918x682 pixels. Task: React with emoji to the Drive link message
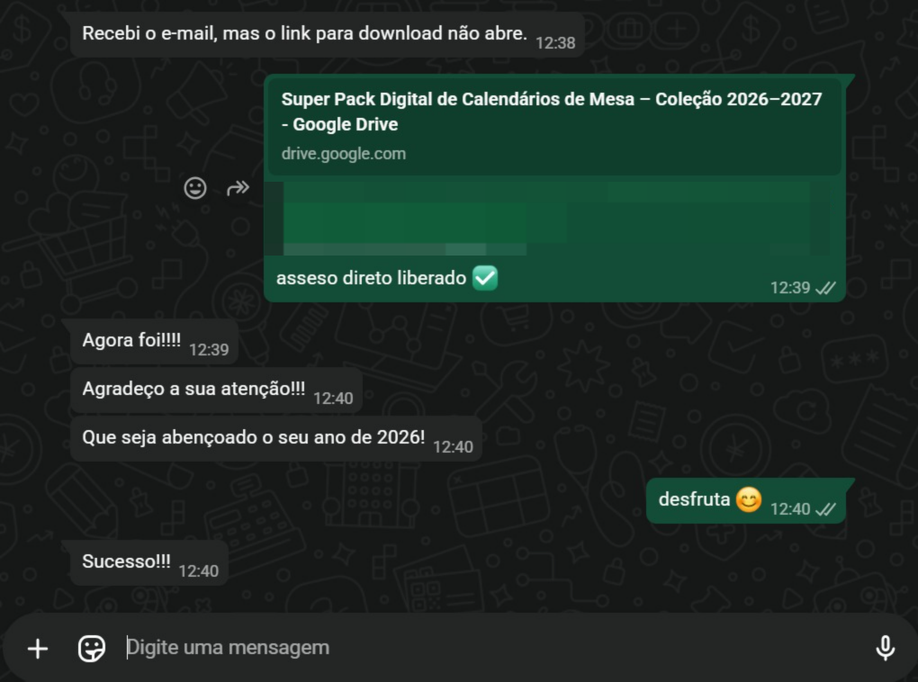click(195, 188)
